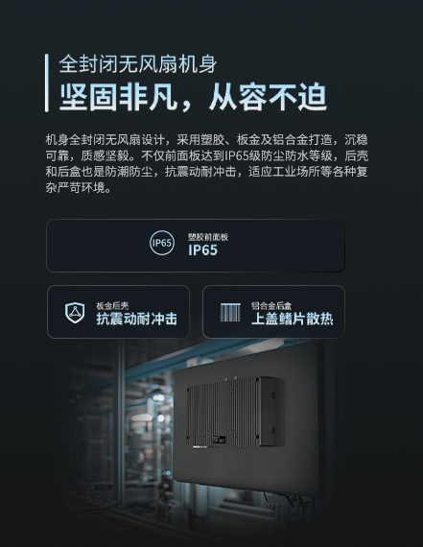423x547 pixels.
Task: Click the panel PC rear view image
Action: click(247, 418)
